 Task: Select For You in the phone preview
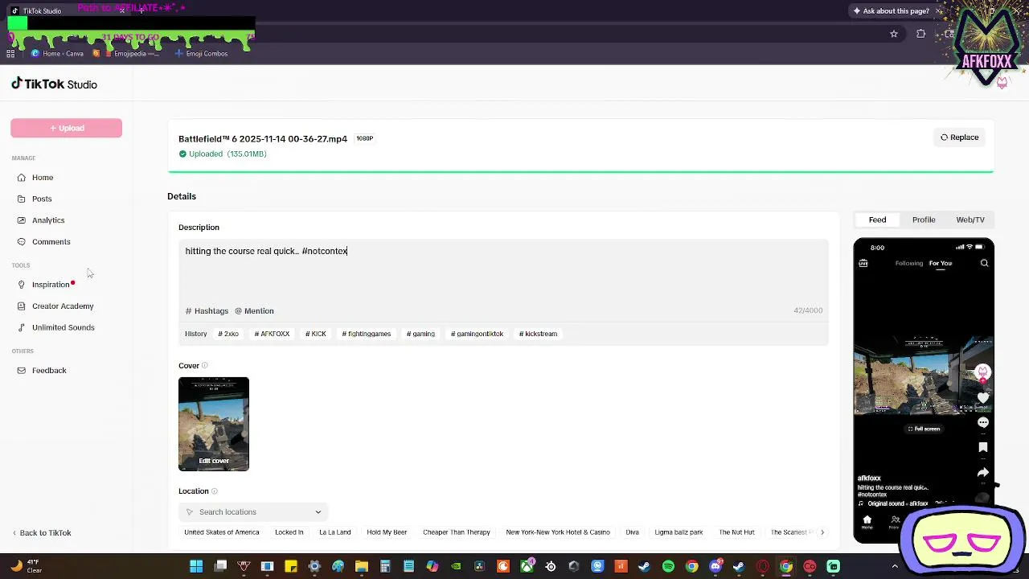coord(941,263)
